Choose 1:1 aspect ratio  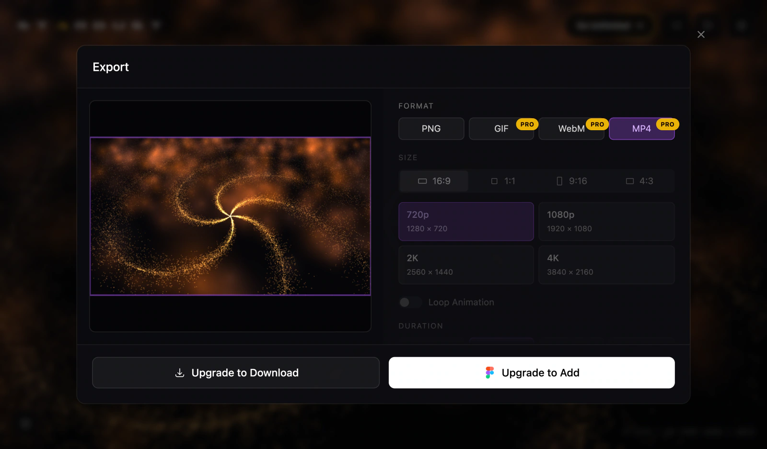point(503,181)
